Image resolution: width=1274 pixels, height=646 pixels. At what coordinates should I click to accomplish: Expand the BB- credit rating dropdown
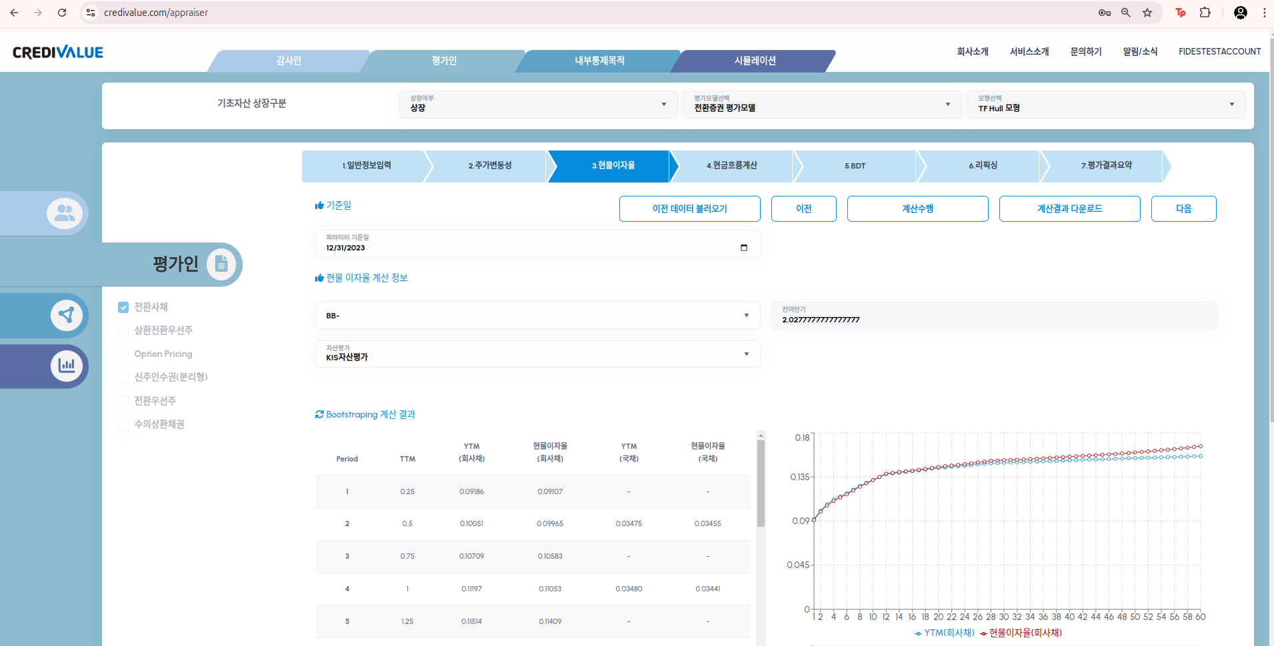click(537, 316)
